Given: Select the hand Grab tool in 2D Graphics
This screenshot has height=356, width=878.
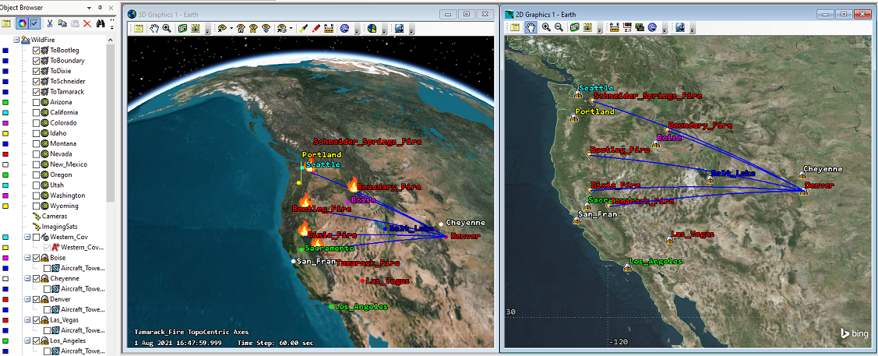Looking at the screenshot, I should click(x=531, y=27).
